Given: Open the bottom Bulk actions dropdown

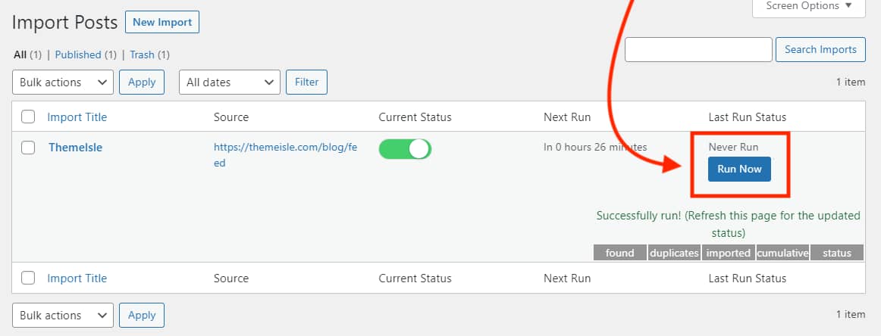Looking at the screenshot, I should click(63, 316).
